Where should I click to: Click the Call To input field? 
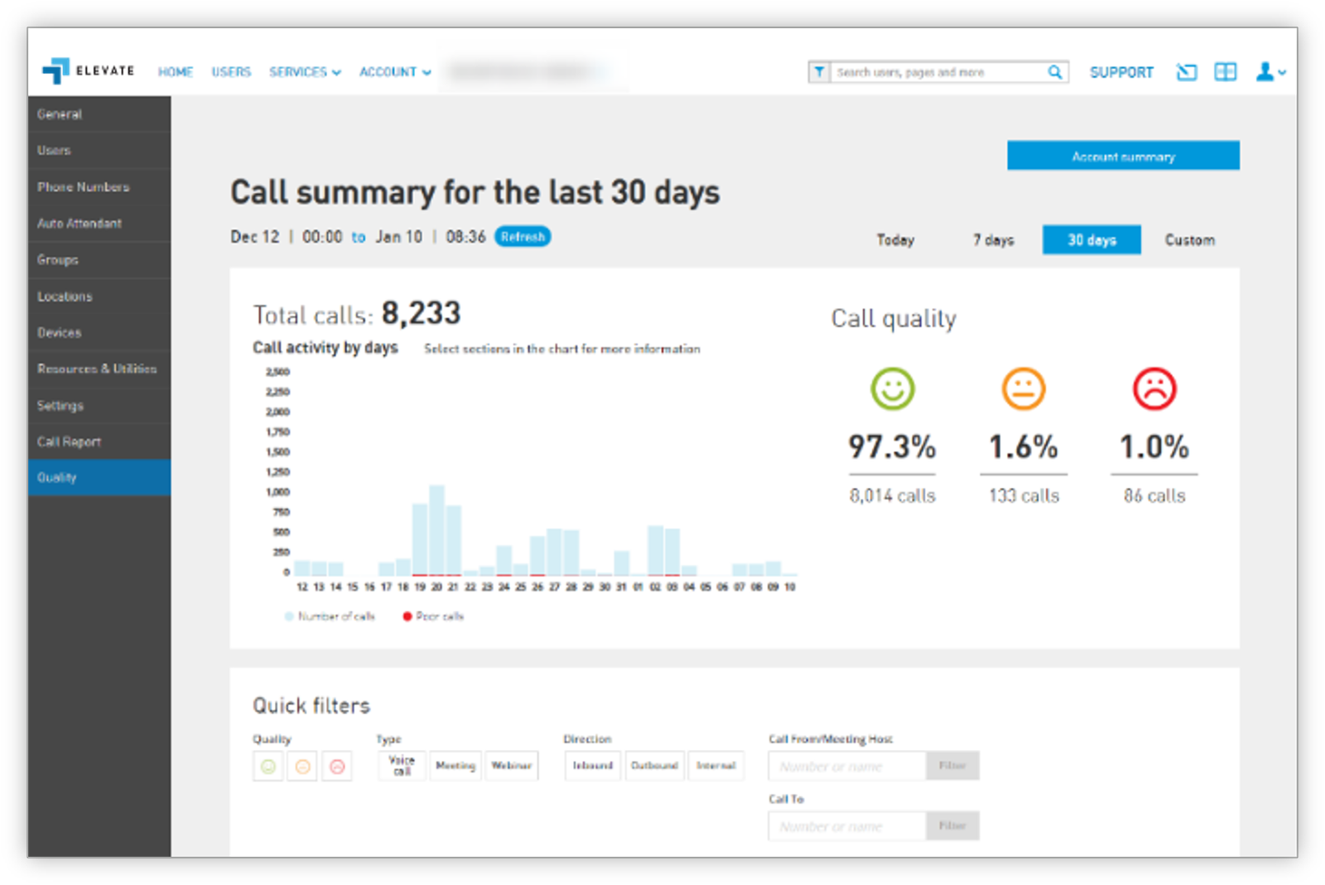coord(846,826)
